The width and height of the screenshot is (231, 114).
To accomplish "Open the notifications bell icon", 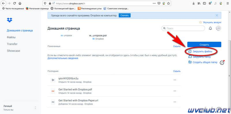I will click(x=210, y=28).
